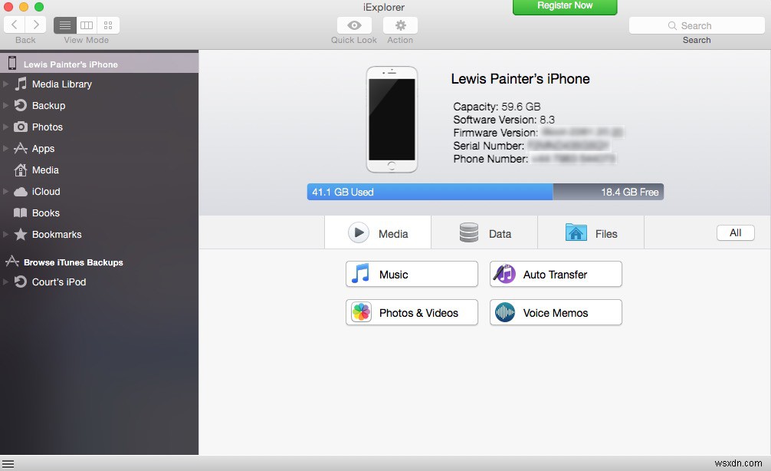The width and height of the screenshot is (771, 471).
Task: Select the Backup section in the sidebar
Action: pos(48,105)
